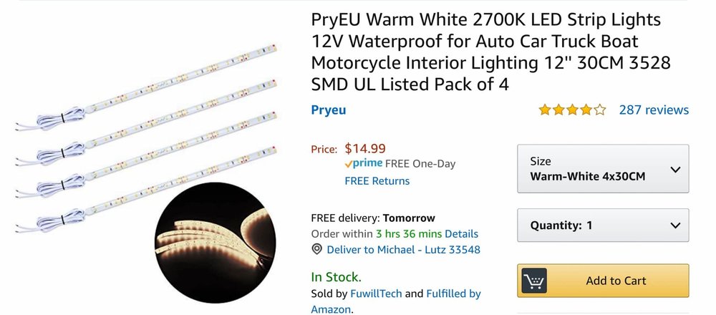Click the star rating icon
716x315 pixels.
(x=572, y=110)
